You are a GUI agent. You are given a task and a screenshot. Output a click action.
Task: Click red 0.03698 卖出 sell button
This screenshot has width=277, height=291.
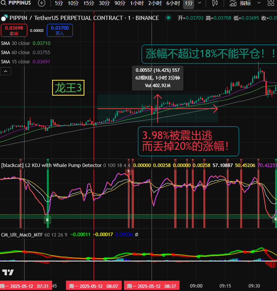(x=14, y=30)
